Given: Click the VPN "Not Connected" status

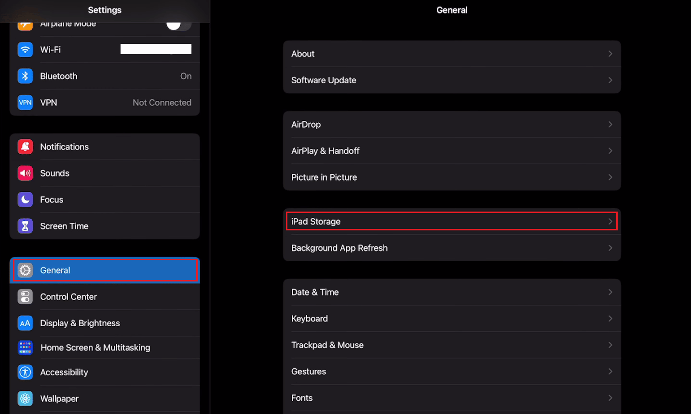Looking at the screenshot, I should click(162, 103).
